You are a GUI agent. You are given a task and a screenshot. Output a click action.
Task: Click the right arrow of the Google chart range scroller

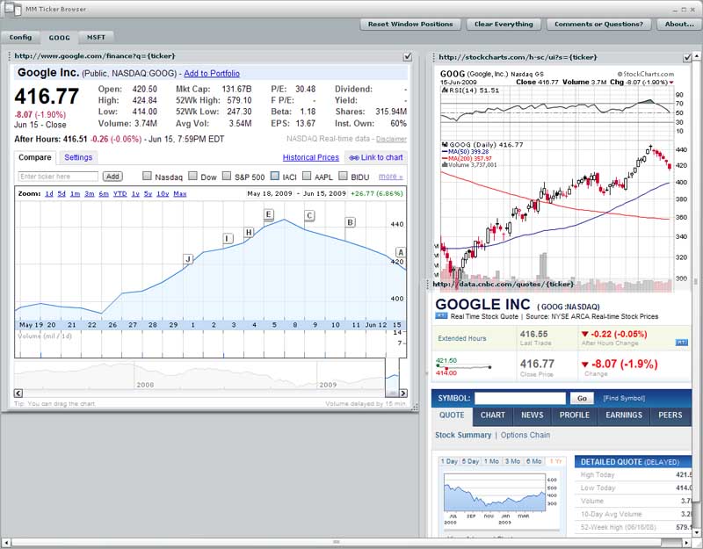[403, 393]
